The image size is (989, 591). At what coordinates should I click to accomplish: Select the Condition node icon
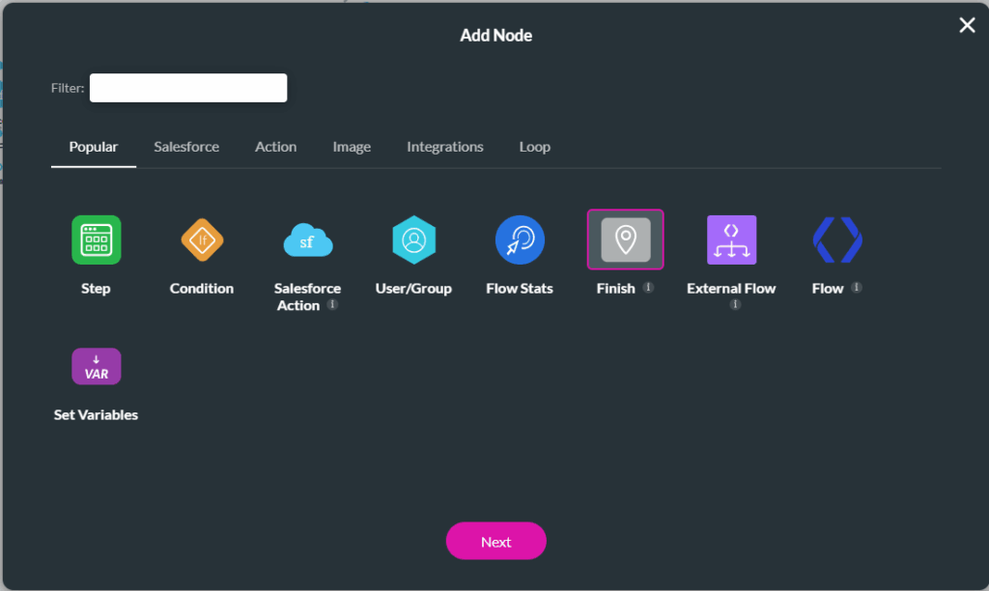[x=201, y=239]
